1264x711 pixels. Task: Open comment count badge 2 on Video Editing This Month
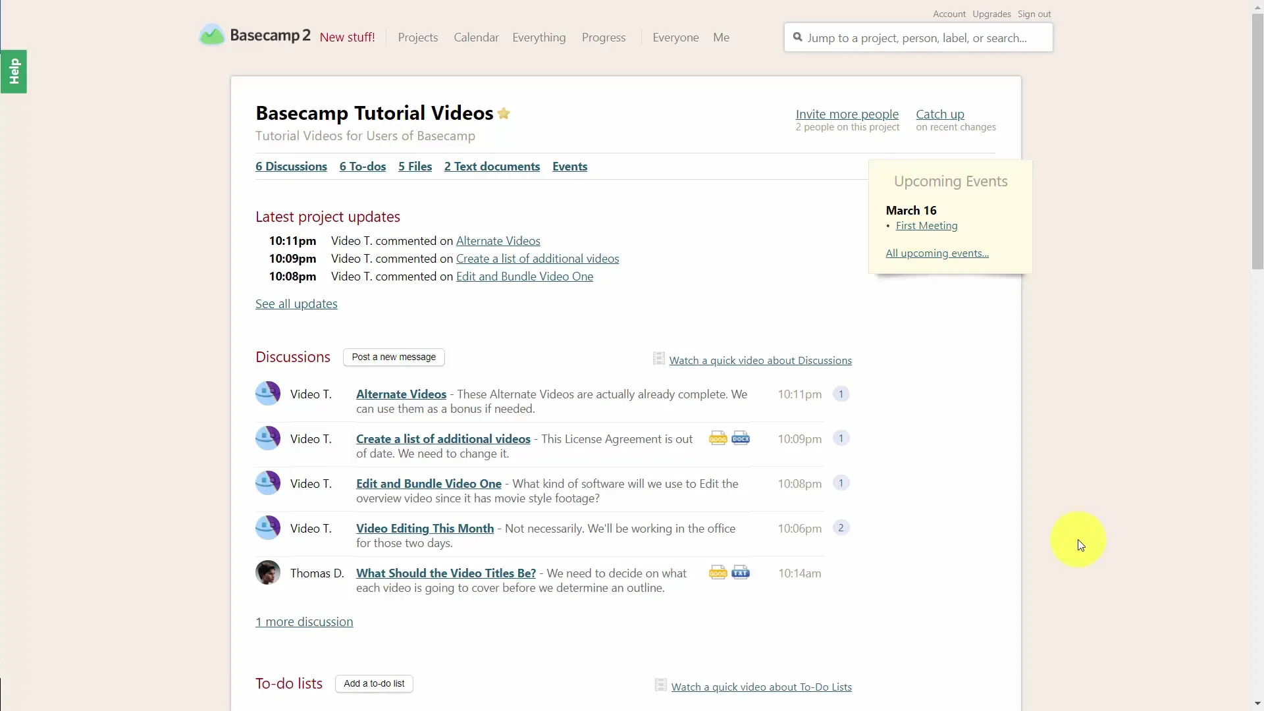pos(841,528)
